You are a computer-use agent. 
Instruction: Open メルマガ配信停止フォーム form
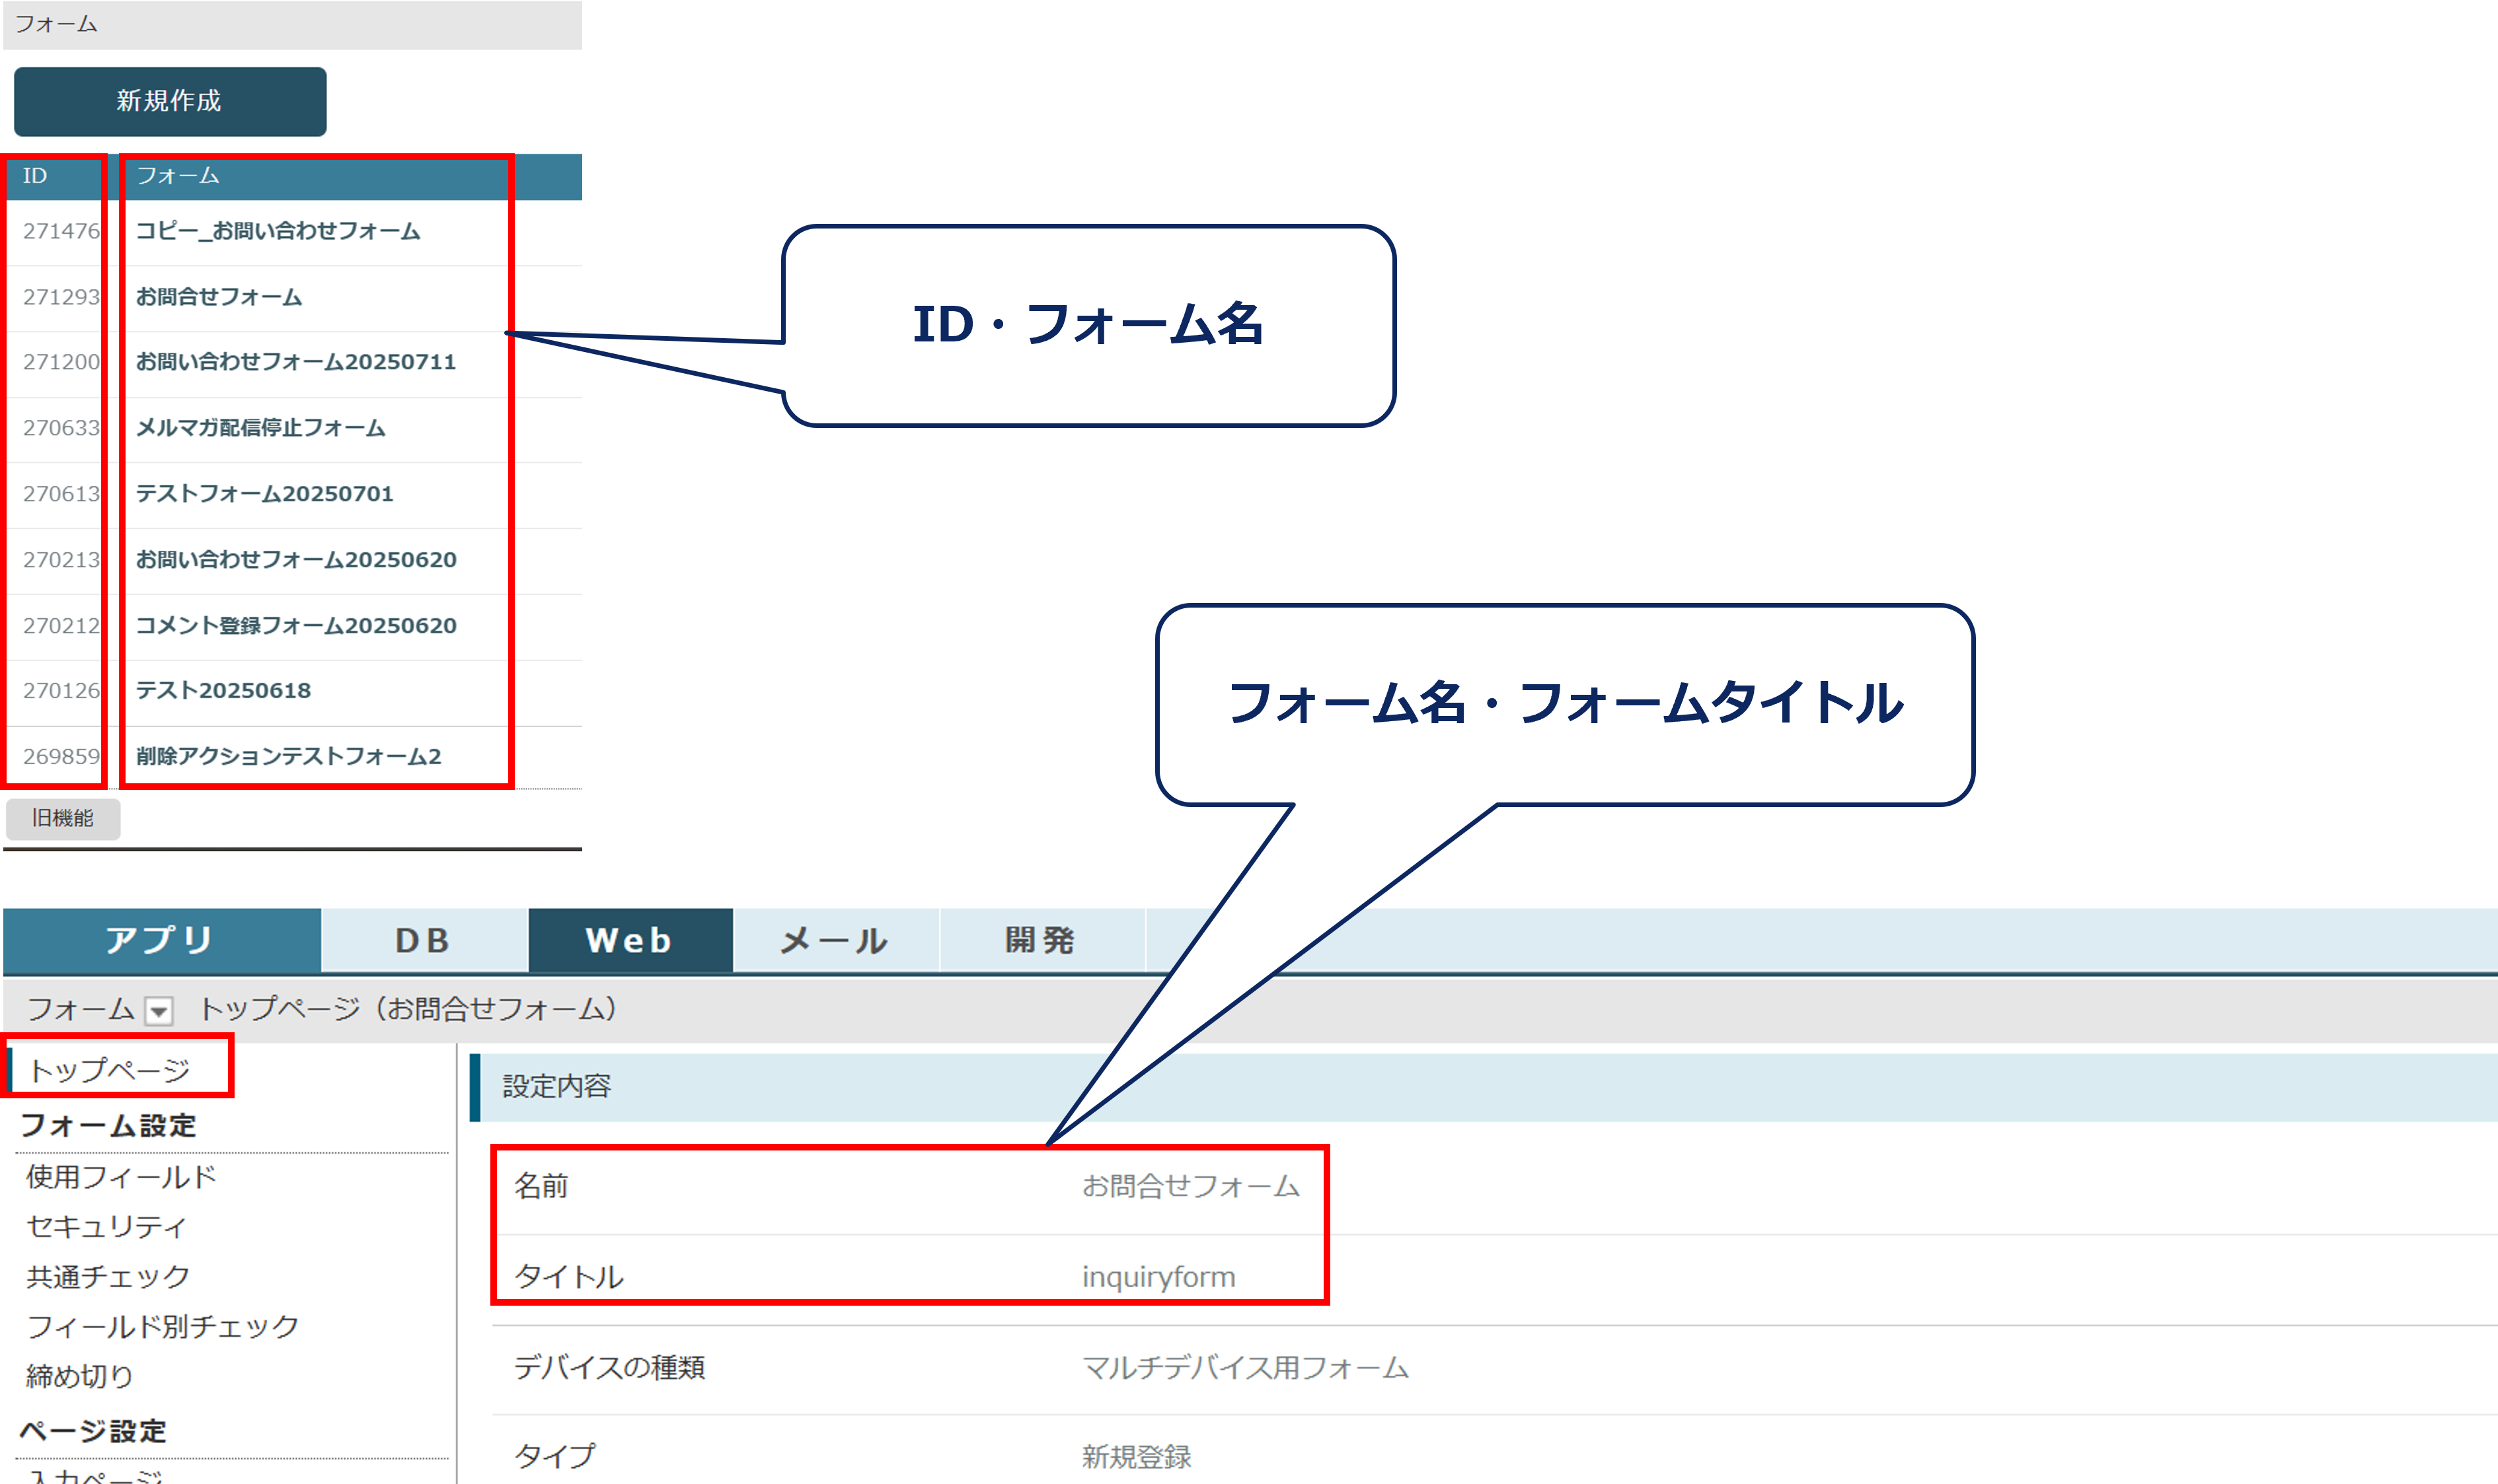tap(260, 428)
